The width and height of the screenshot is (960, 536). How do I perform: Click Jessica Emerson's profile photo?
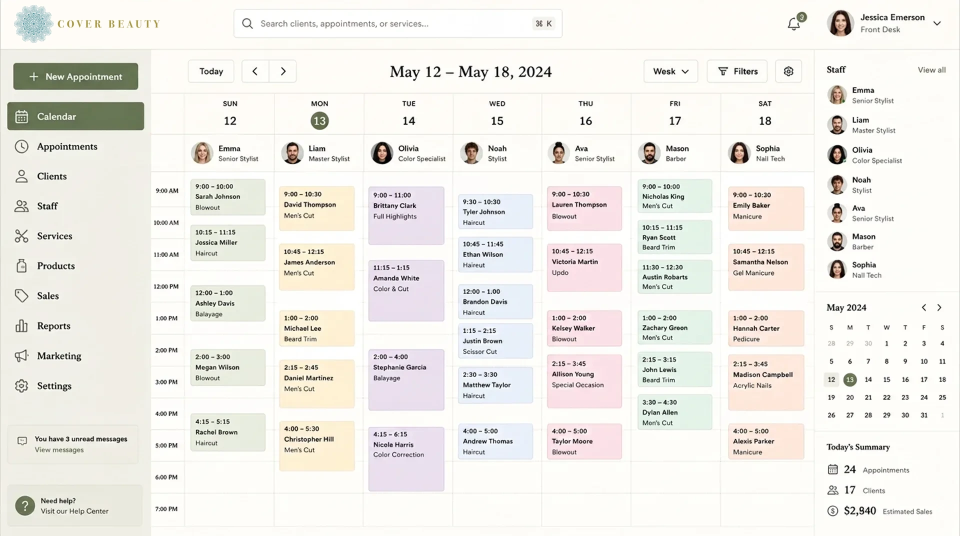pos(840,23)
